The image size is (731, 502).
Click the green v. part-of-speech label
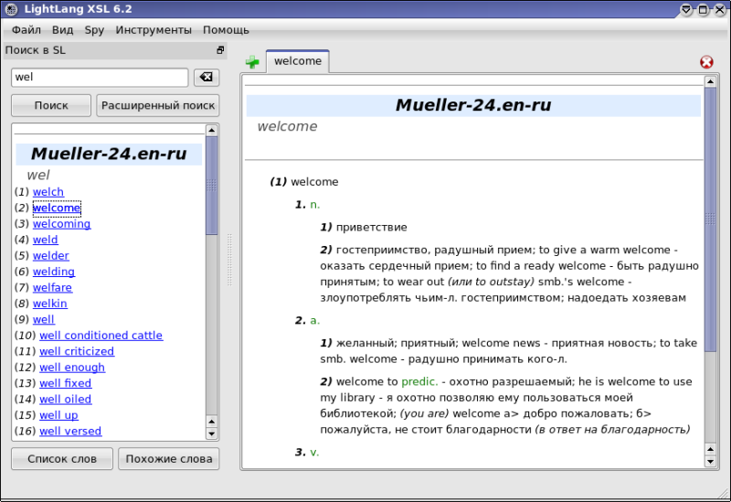tap(314, 452)
